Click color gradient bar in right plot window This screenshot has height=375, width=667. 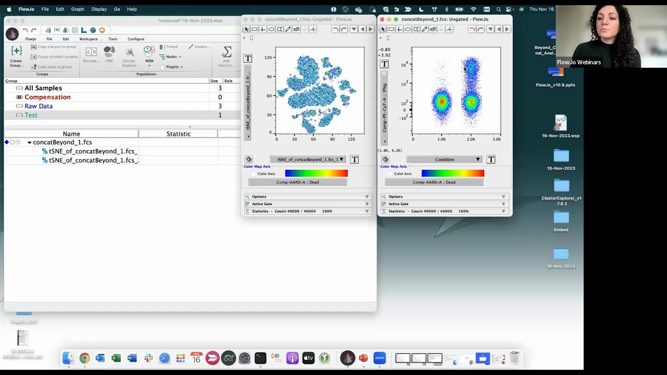coord(453,173)
